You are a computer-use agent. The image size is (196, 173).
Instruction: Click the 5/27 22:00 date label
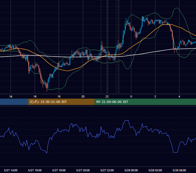107,170
